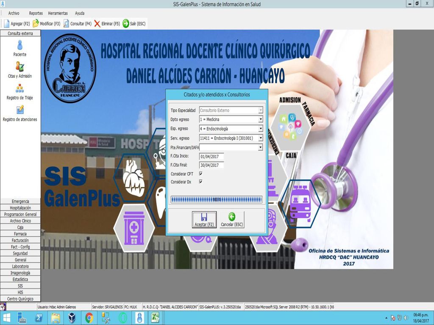
Task: Click the 100% progress bar in dialog
Action: click(217, 200)
